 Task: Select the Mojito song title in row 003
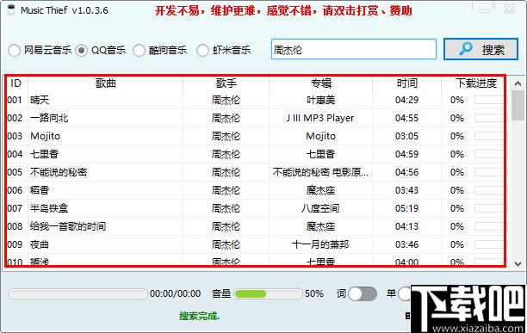(45, 136)
